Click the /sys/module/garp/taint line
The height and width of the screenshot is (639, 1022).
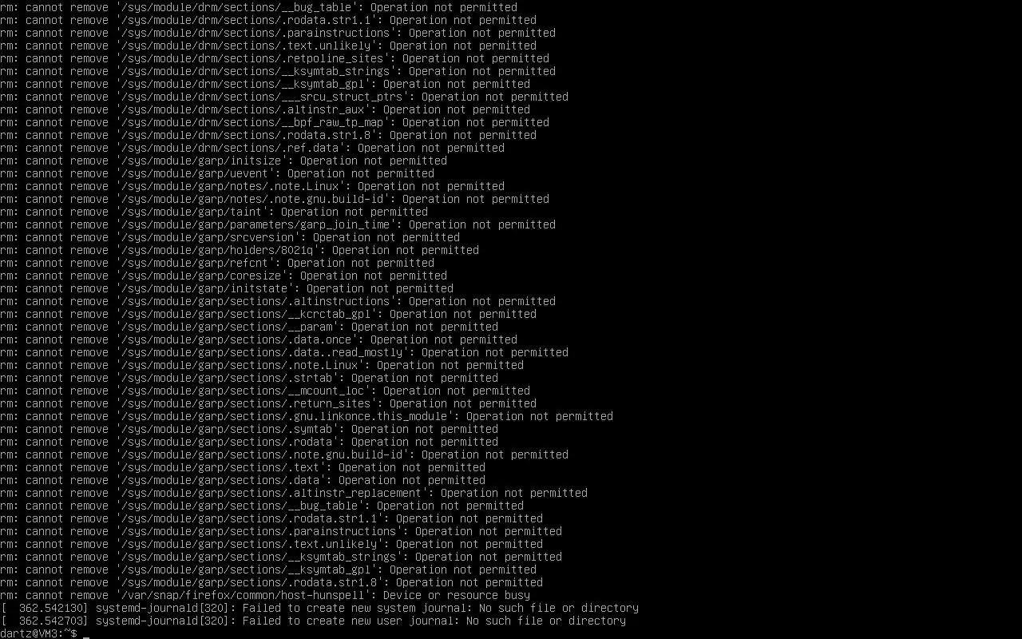point(214,212)
